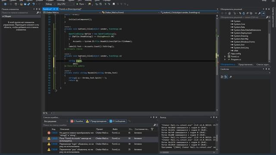Click the Alphabetical sort icon in Properties panel
The width and height of the screenshot is (276, 155).
pos(226,77)
